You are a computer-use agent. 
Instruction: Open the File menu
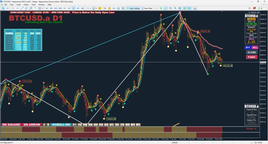6,5
